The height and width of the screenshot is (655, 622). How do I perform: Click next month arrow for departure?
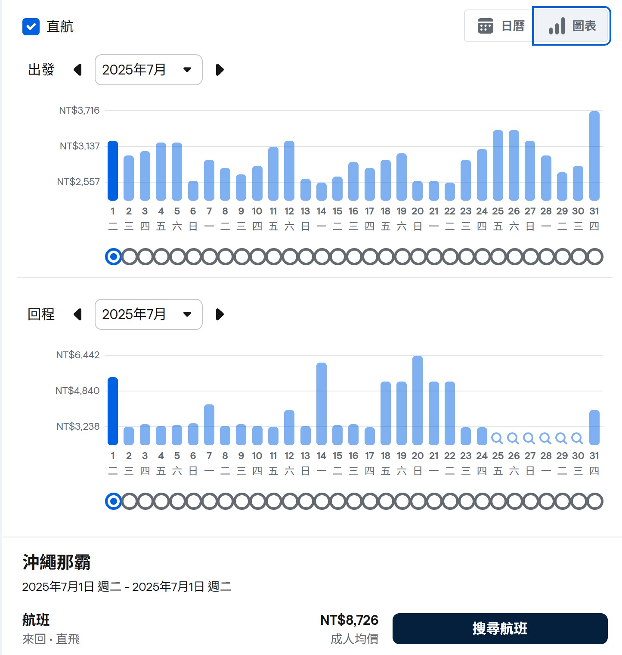[x=220, y=70]
